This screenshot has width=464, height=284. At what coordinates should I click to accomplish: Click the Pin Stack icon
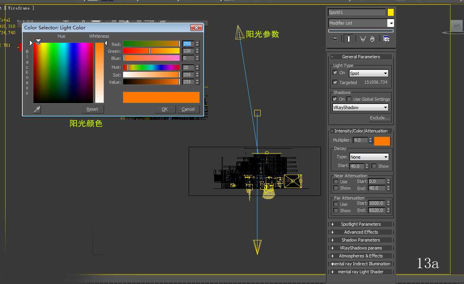pos(334,39)
